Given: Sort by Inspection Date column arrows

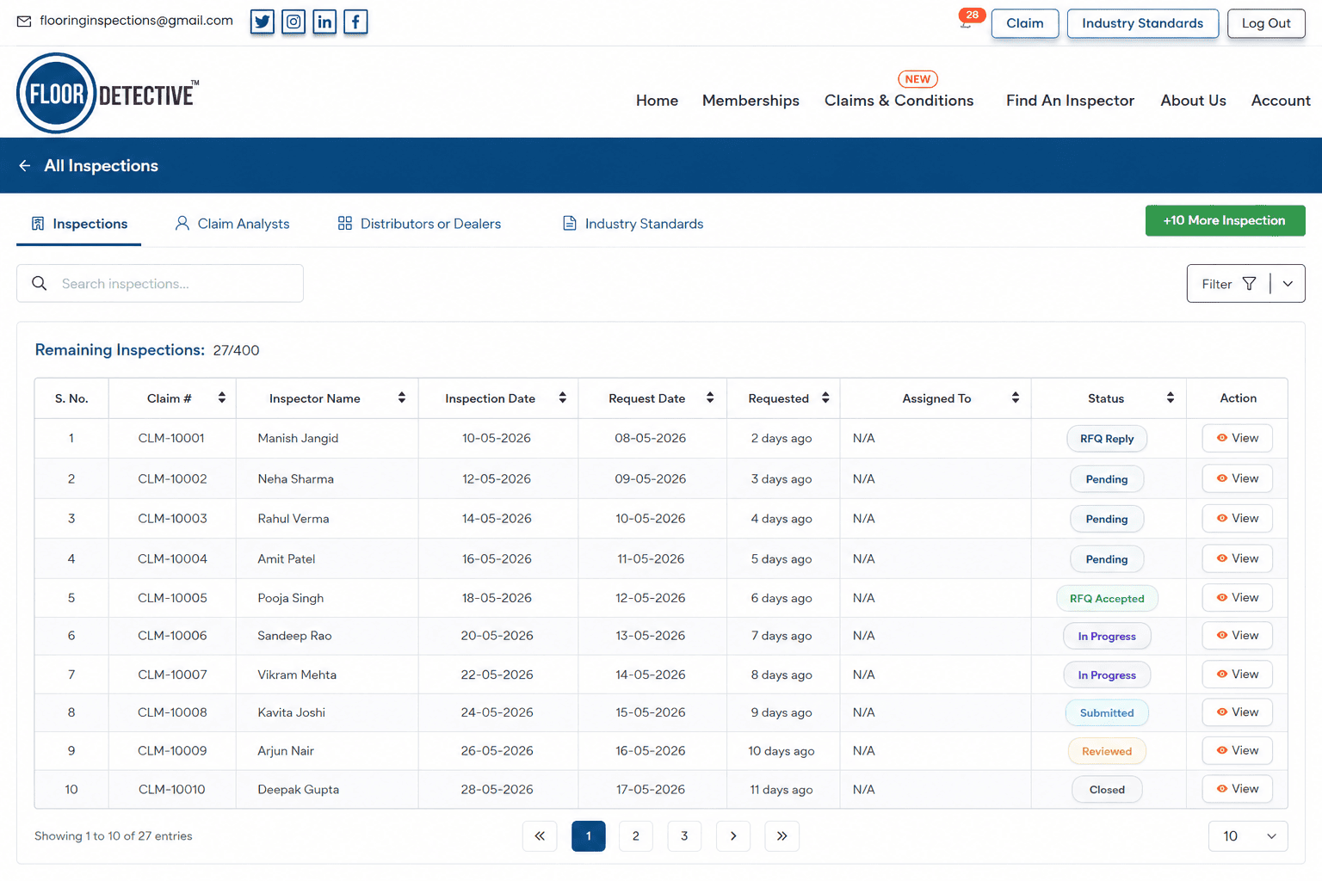Looking at the screenshot, I should [563, 397].
